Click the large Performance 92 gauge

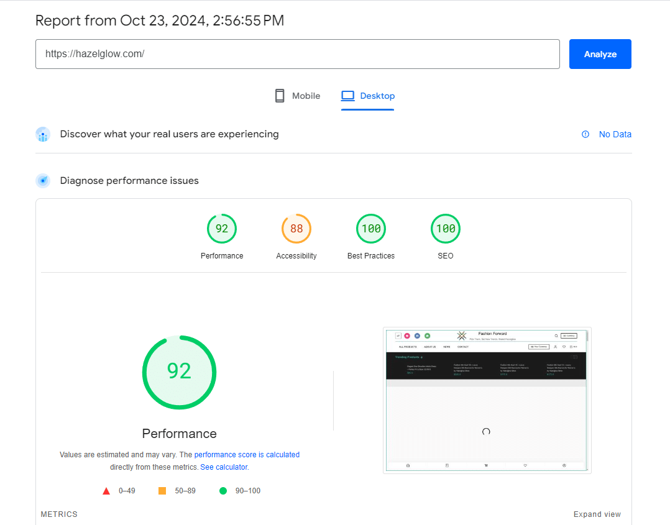[x=180, y=372]
